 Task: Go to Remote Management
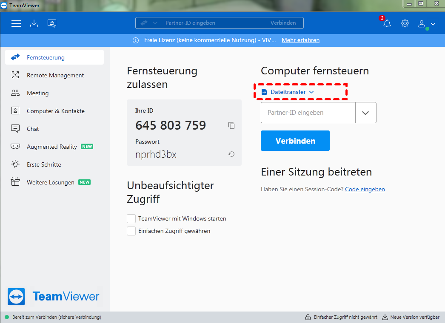[54, 75]
